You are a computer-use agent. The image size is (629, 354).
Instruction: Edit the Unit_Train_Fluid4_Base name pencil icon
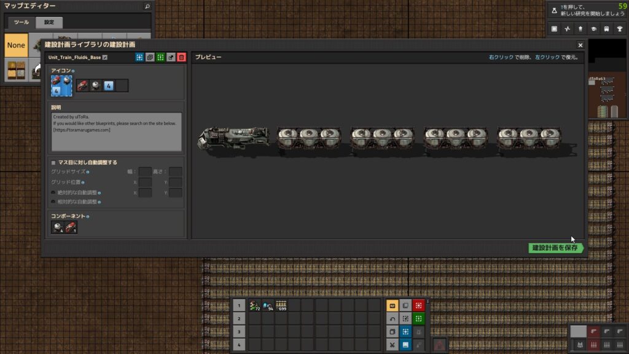104,57
